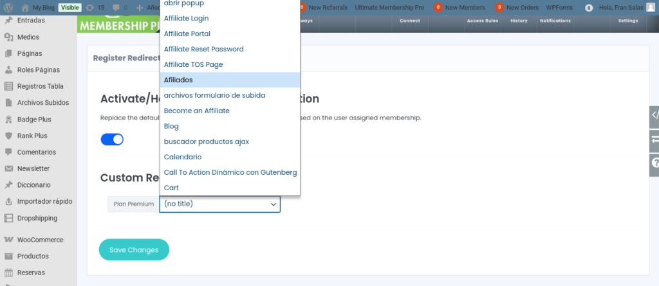
Task: Open the Connect tab
Action: coord(410,21)
